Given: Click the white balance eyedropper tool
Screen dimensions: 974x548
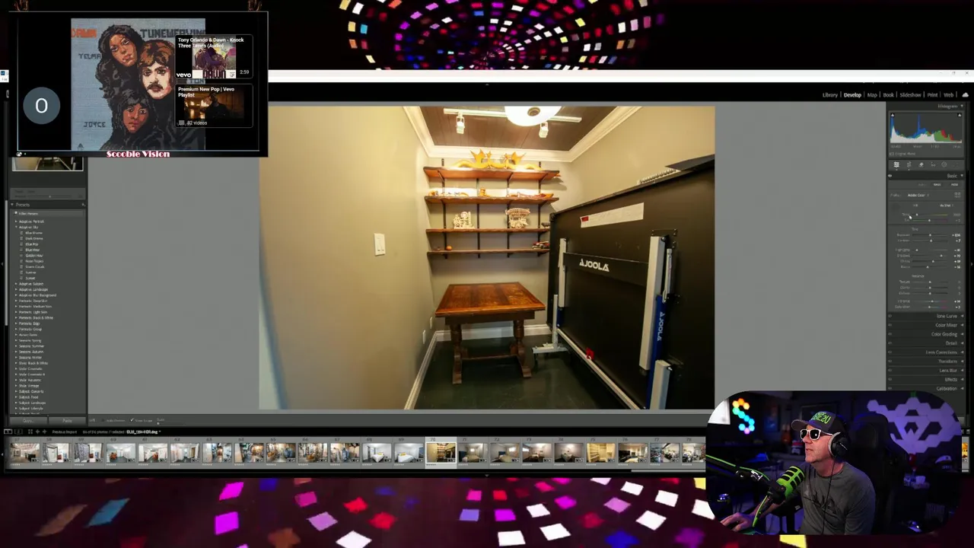Looking at the screenshot, I should (896, 208).
